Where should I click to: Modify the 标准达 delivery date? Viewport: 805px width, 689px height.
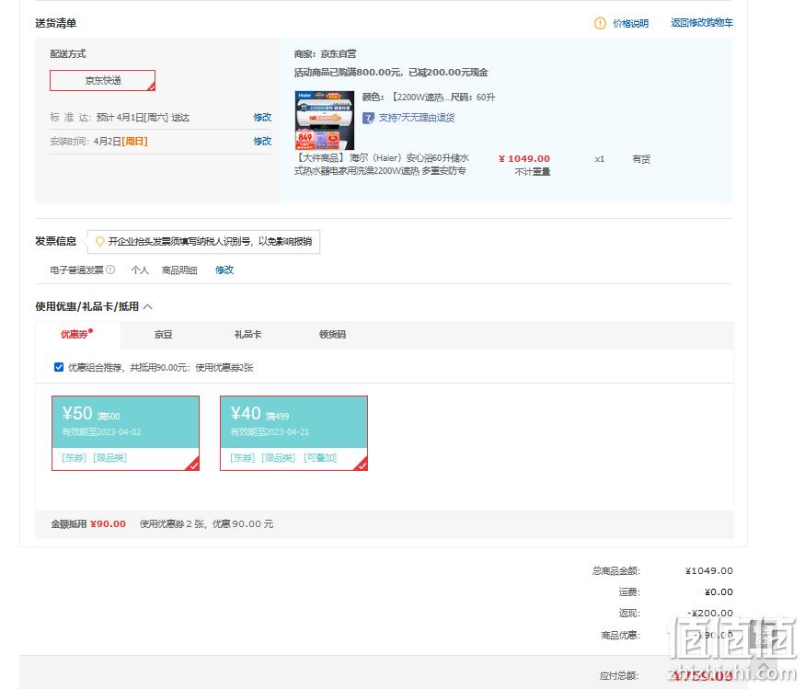pos(262,117)
